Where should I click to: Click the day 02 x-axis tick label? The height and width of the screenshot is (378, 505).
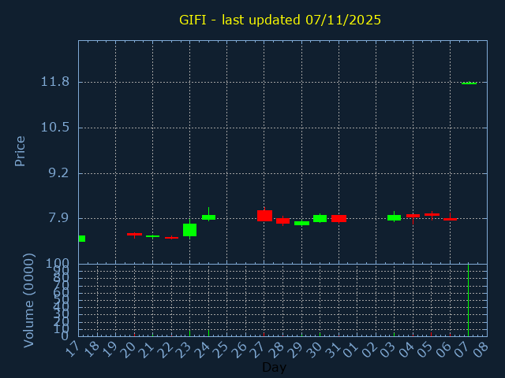[x=370, y=350]
